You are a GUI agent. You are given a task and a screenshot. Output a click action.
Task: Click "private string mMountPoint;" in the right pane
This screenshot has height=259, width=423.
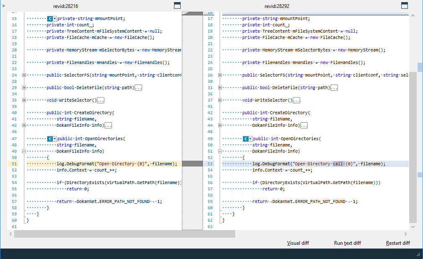[276, 18]
